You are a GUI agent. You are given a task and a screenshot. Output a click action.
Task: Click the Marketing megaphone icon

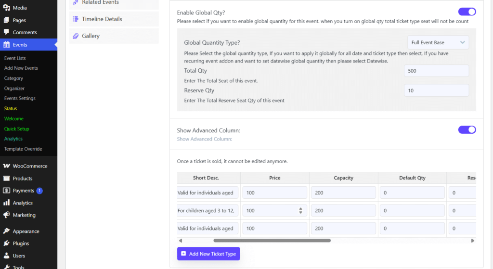pos(7,215)
